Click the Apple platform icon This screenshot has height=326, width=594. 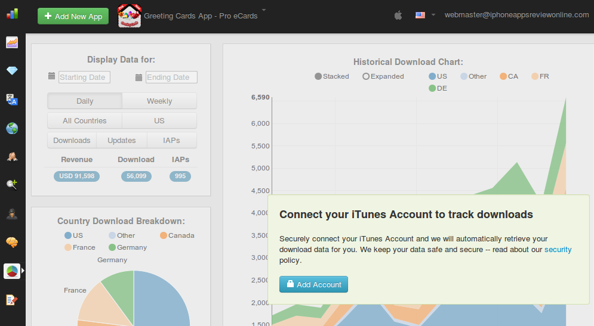coord(398,15)
